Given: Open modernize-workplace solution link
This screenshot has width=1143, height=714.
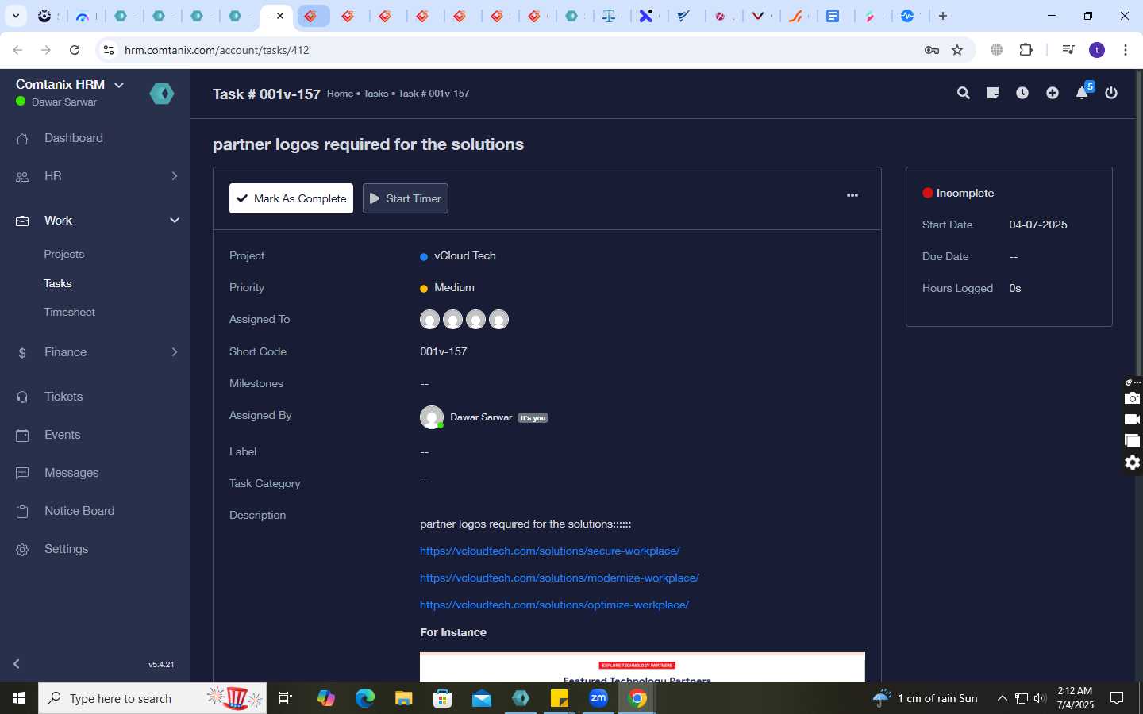Looking at the screenshot, I should click(x=560, y=578).
